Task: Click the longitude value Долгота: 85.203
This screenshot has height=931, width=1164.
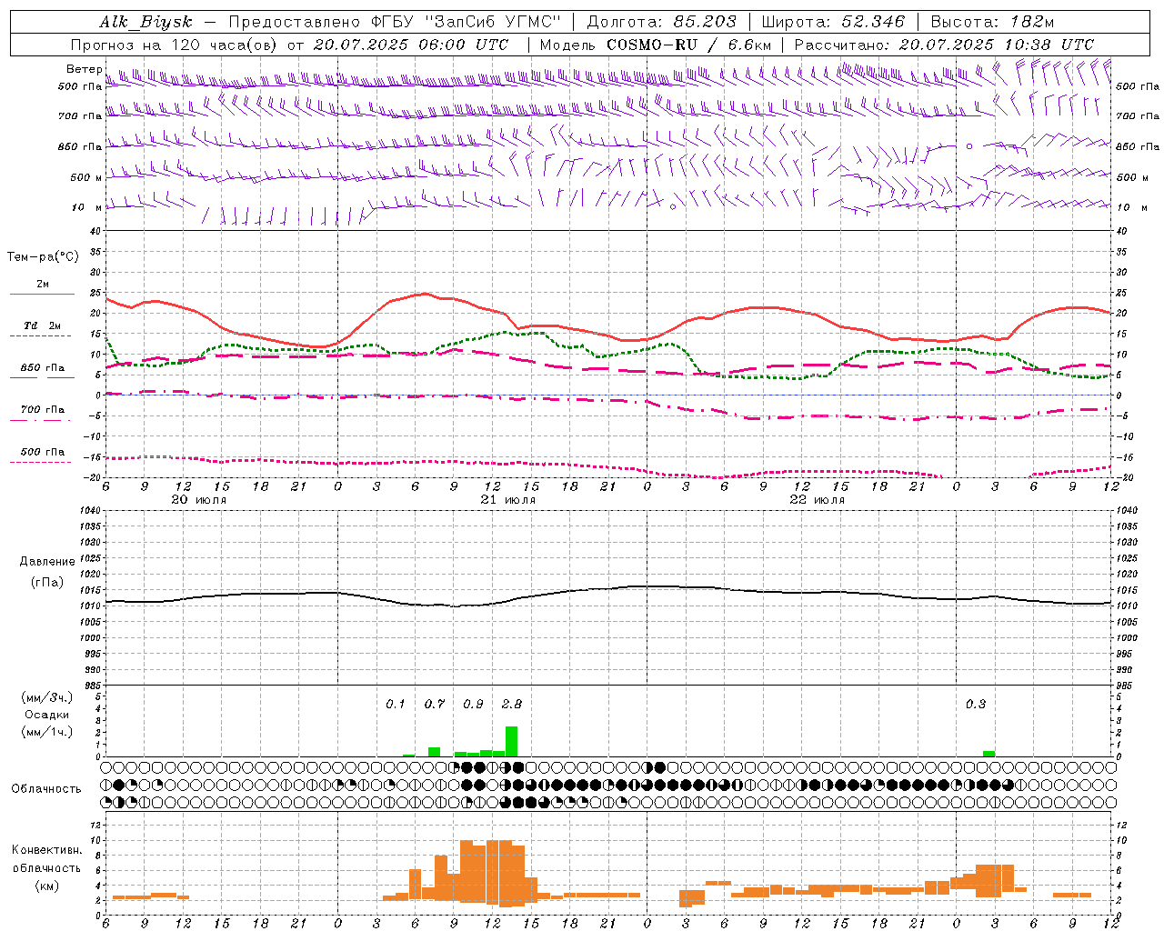Action: (662, 23)
